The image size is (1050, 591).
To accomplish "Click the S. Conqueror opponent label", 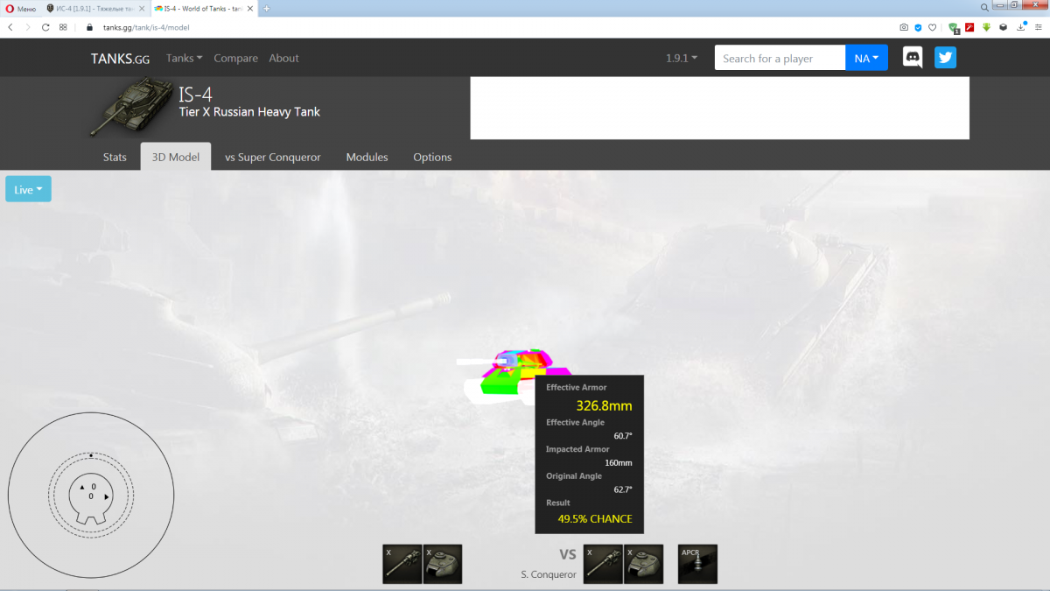I will point(548,574).
